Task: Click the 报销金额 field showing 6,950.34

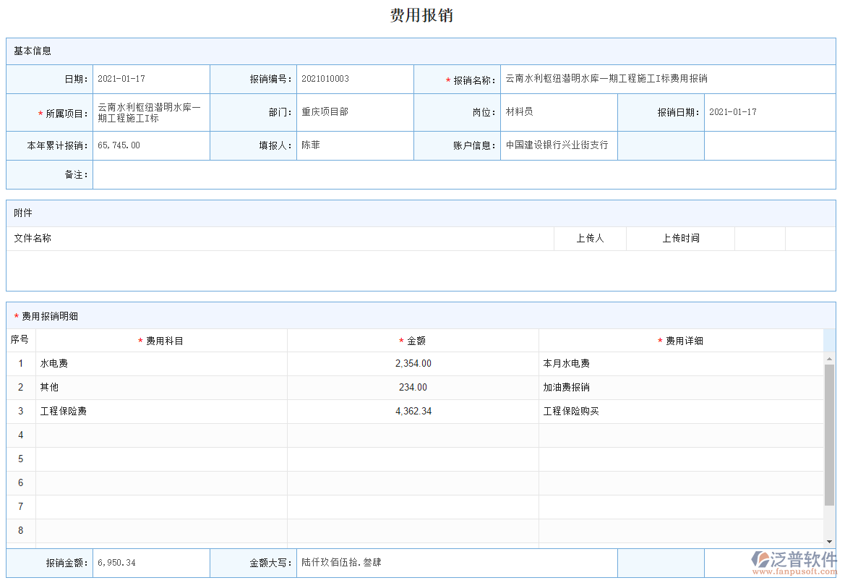Action: click(x=130, y=562)
